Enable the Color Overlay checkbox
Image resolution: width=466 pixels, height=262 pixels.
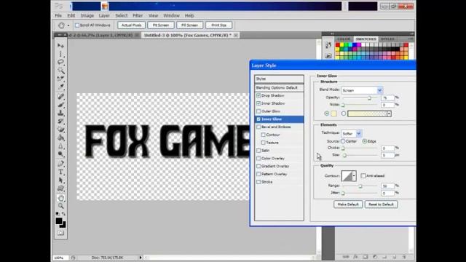tap(258, 159)
